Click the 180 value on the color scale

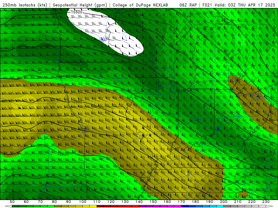tap(195, 202)
